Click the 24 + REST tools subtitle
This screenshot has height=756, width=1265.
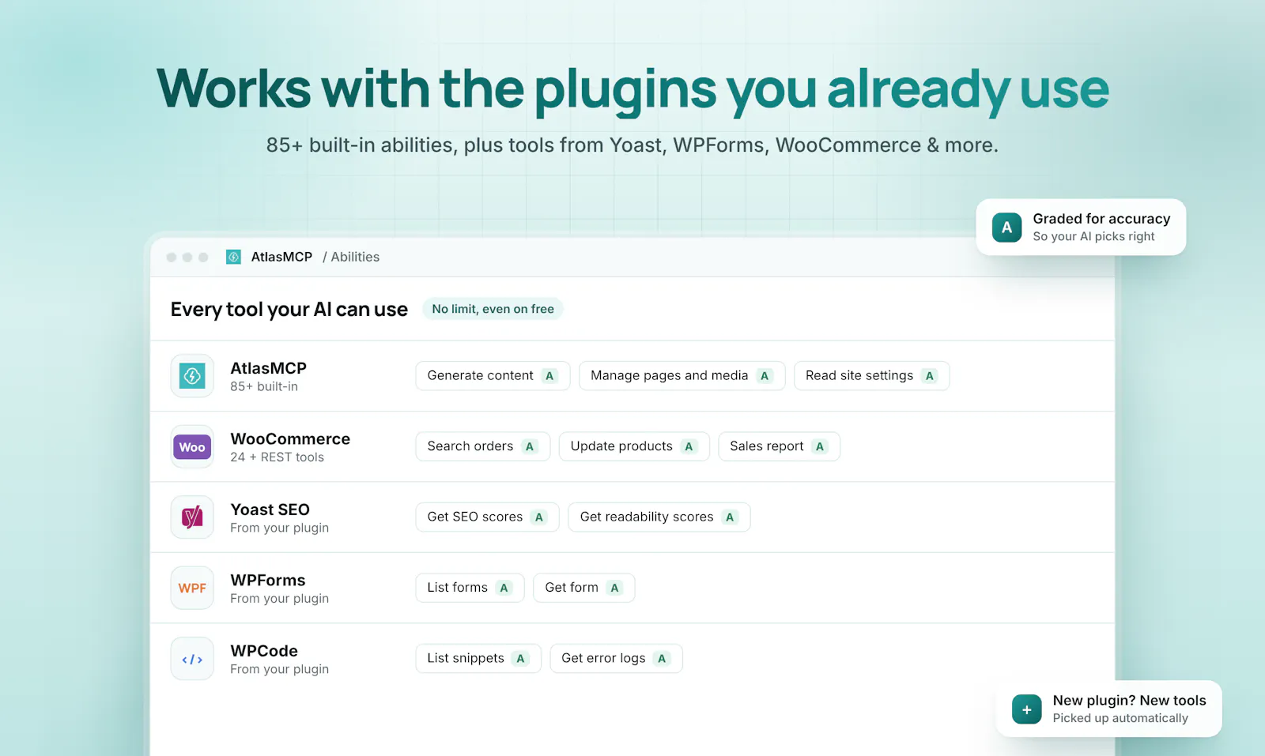[x=277, y=457]
